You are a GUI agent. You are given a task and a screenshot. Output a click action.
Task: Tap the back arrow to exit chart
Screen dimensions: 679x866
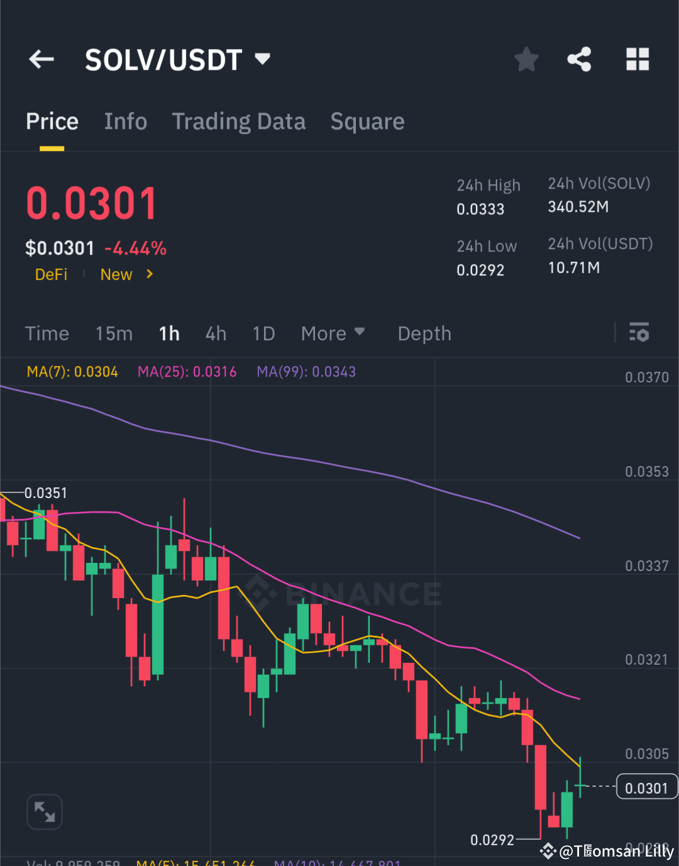tap(41, 59)
